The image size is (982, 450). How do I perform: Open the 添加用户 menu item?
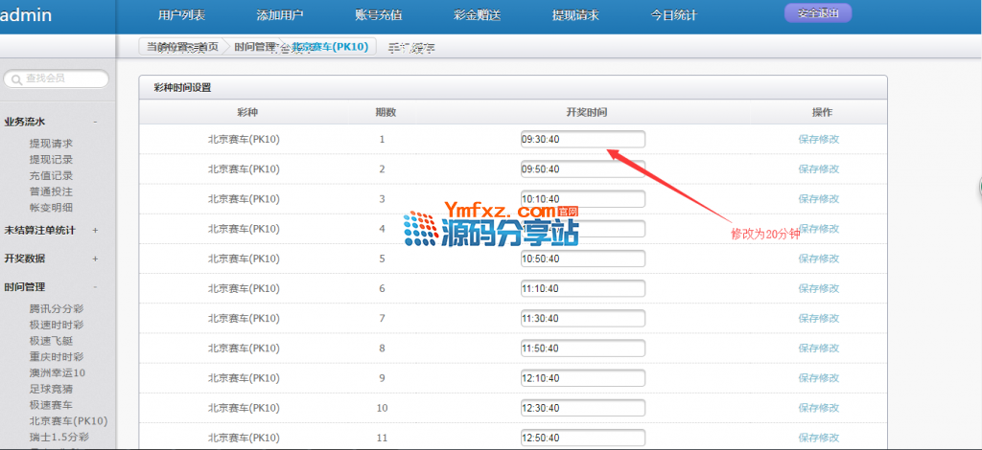click(x=280, y=15)
